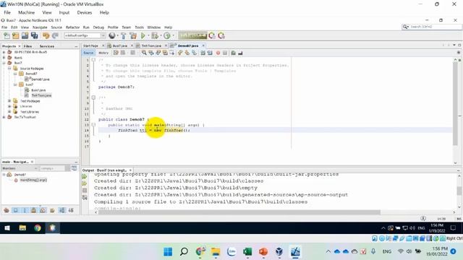Viewport: 463px width, 260px height.
Task: Open the NetBeans Navigate menu
Action: tap(40, 27)
